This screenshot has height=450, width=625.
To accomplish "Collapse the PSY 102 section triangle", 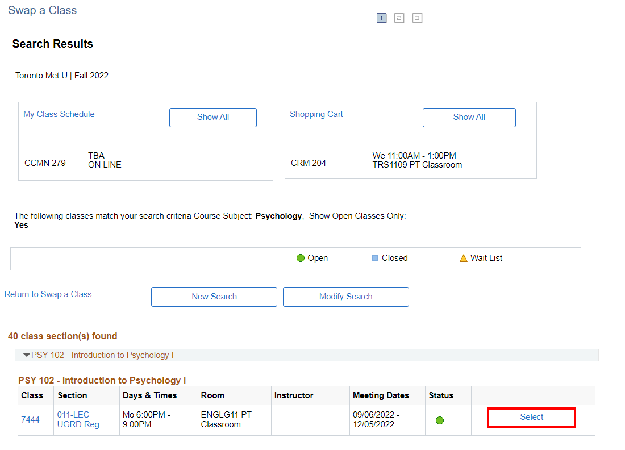I will pyautogui.click(x=26, y=355).
